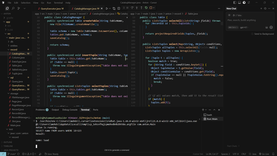Switch to the Debug Console tab
Viewport: 277px width, 156px height.
pyautogui.click(x=70, y=110)
